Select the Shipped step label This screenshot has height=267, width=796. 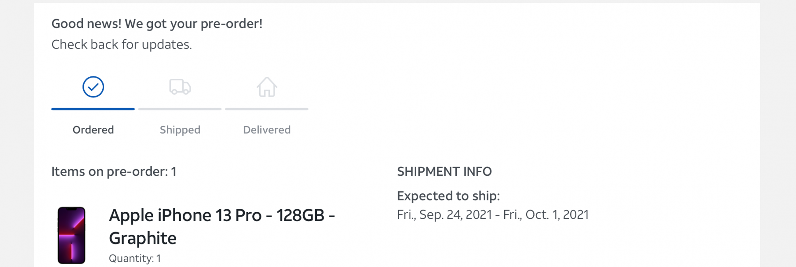pyautogui.click(x=180, y=130)
